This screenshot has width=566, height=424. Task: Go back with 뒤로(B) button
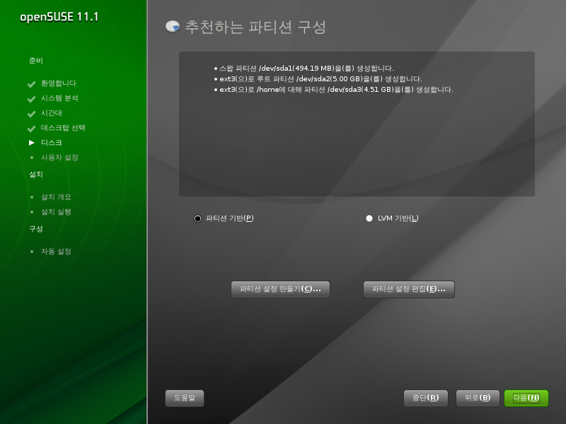(478, 398)
